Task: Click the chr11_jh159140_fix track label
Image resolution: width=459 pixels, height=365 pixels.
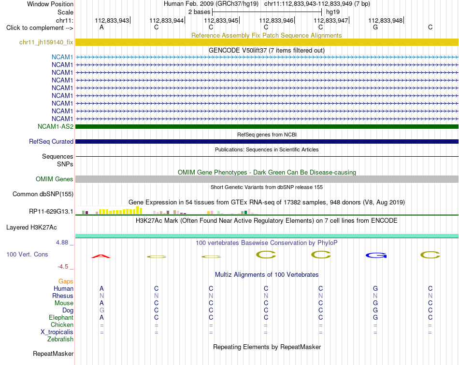Action: 46,42
